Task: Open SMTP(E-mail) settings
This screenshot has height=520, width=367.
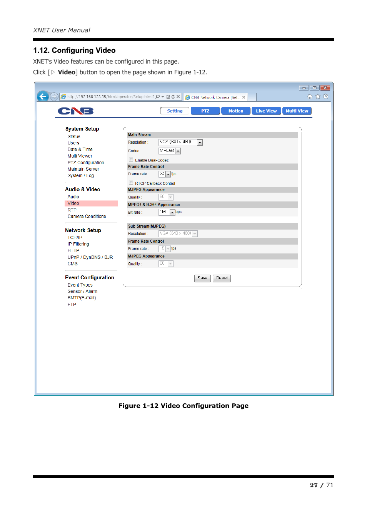Action: (x=82, y=298)
